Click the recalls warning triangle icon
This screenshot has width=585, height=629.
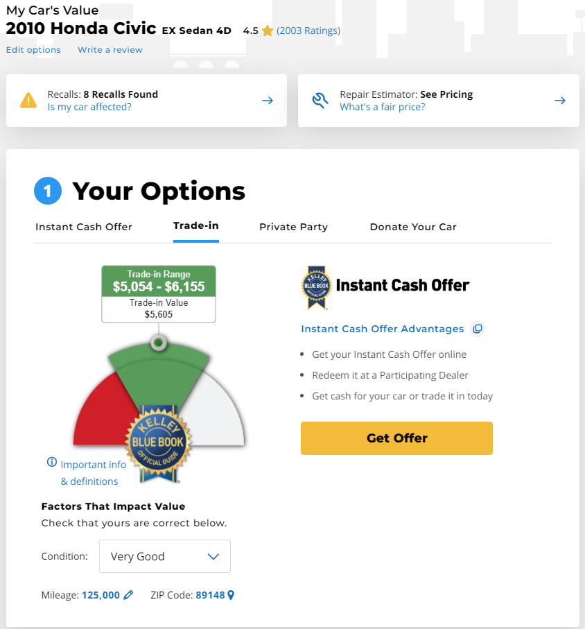tap(28, 101)
